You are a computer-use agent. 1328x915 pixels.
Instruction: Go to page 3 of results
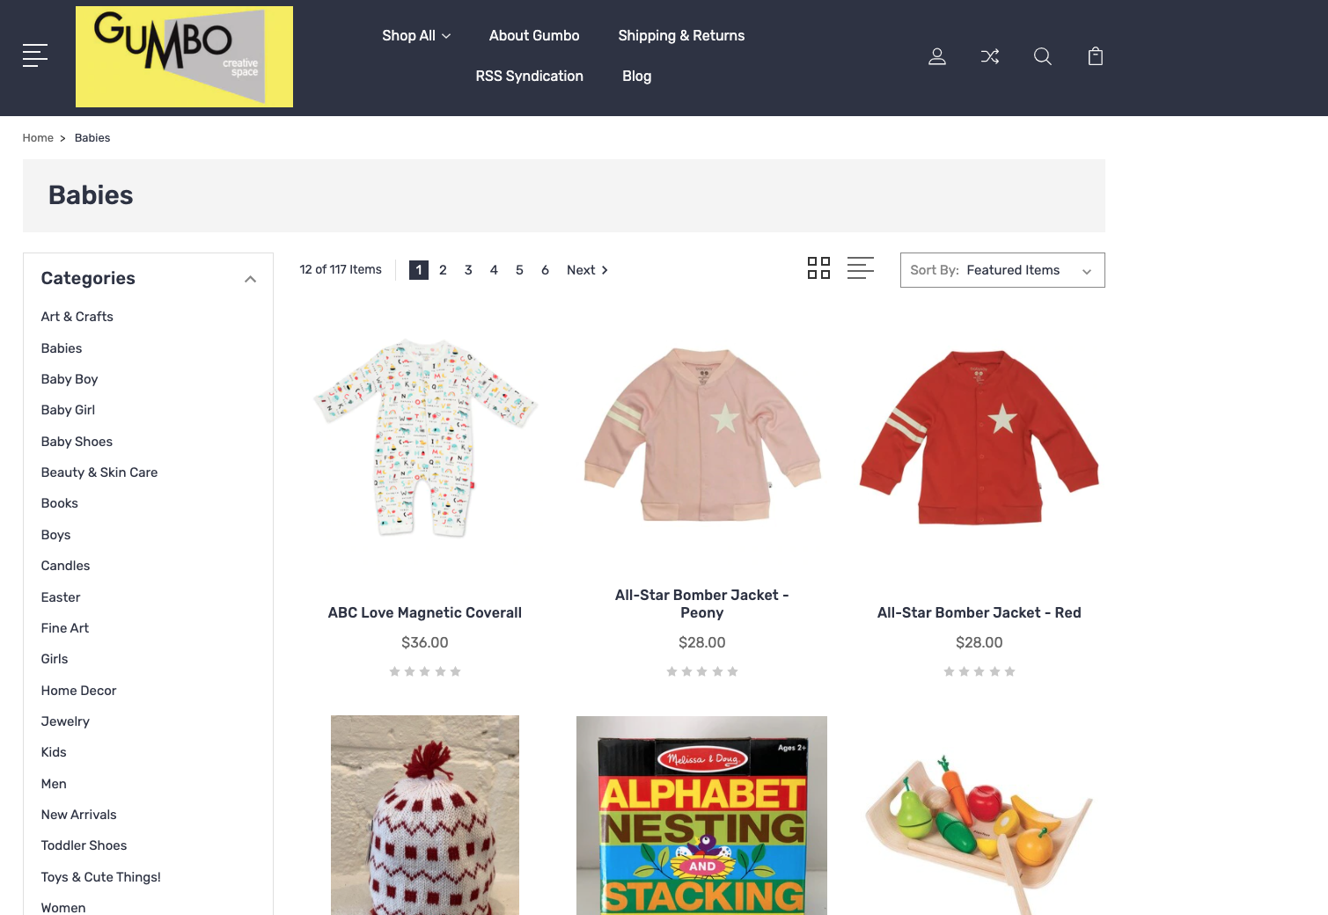pos(468,270)
